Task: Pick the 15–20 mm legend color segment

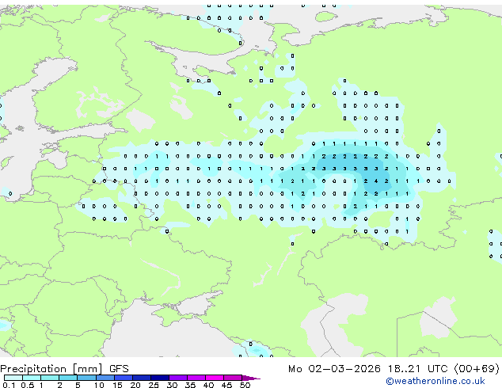Action: 123,378
